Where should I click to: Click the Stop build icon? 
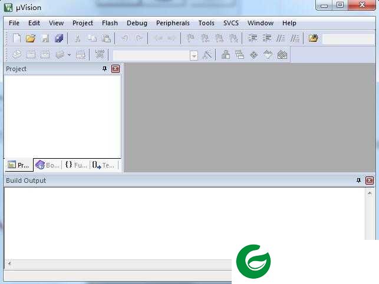coord(81,55)
